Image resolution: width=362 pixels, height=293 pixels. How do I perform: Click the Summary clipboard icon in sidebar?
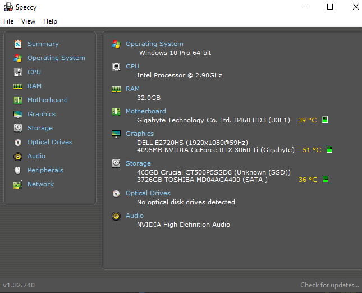pyautogui.click(x=18, y=44)
